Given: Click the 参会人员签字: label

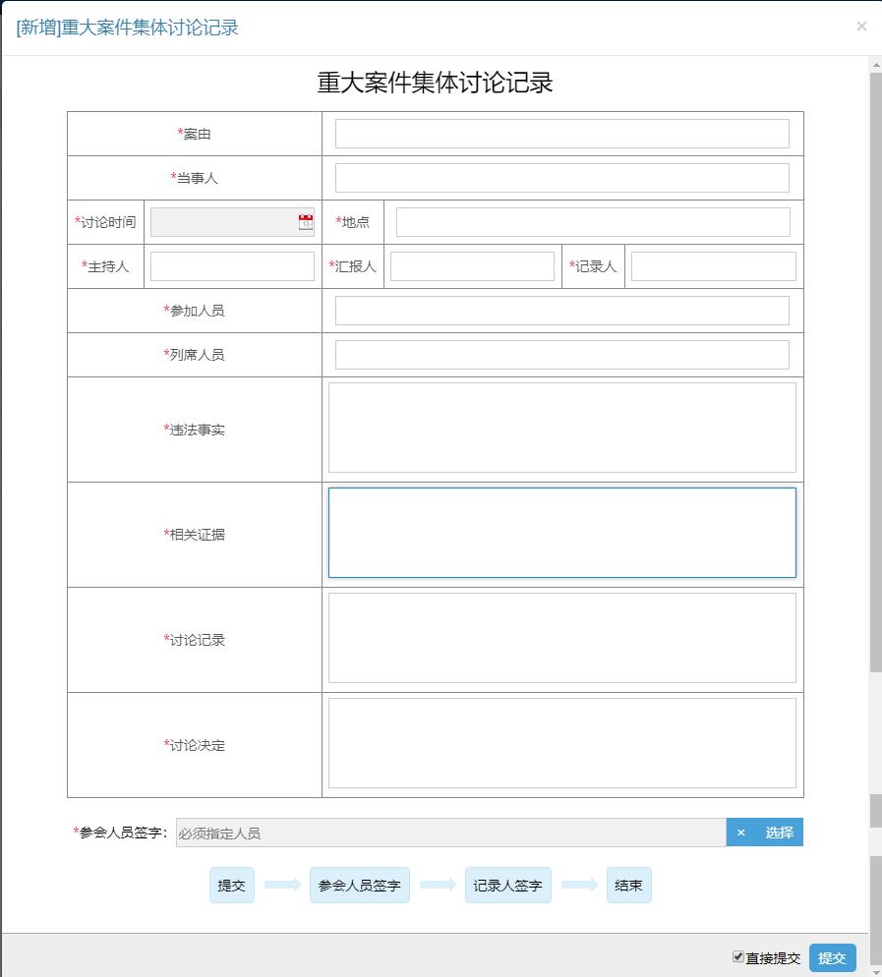Looking at the screenshot, I should coord(121,833).
